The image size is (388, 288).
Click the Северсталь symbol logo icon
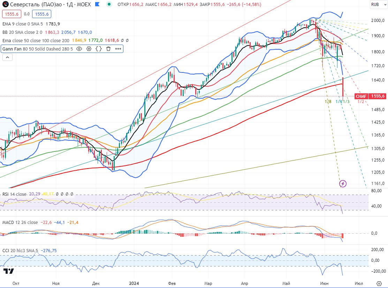[x=5, y=4]
